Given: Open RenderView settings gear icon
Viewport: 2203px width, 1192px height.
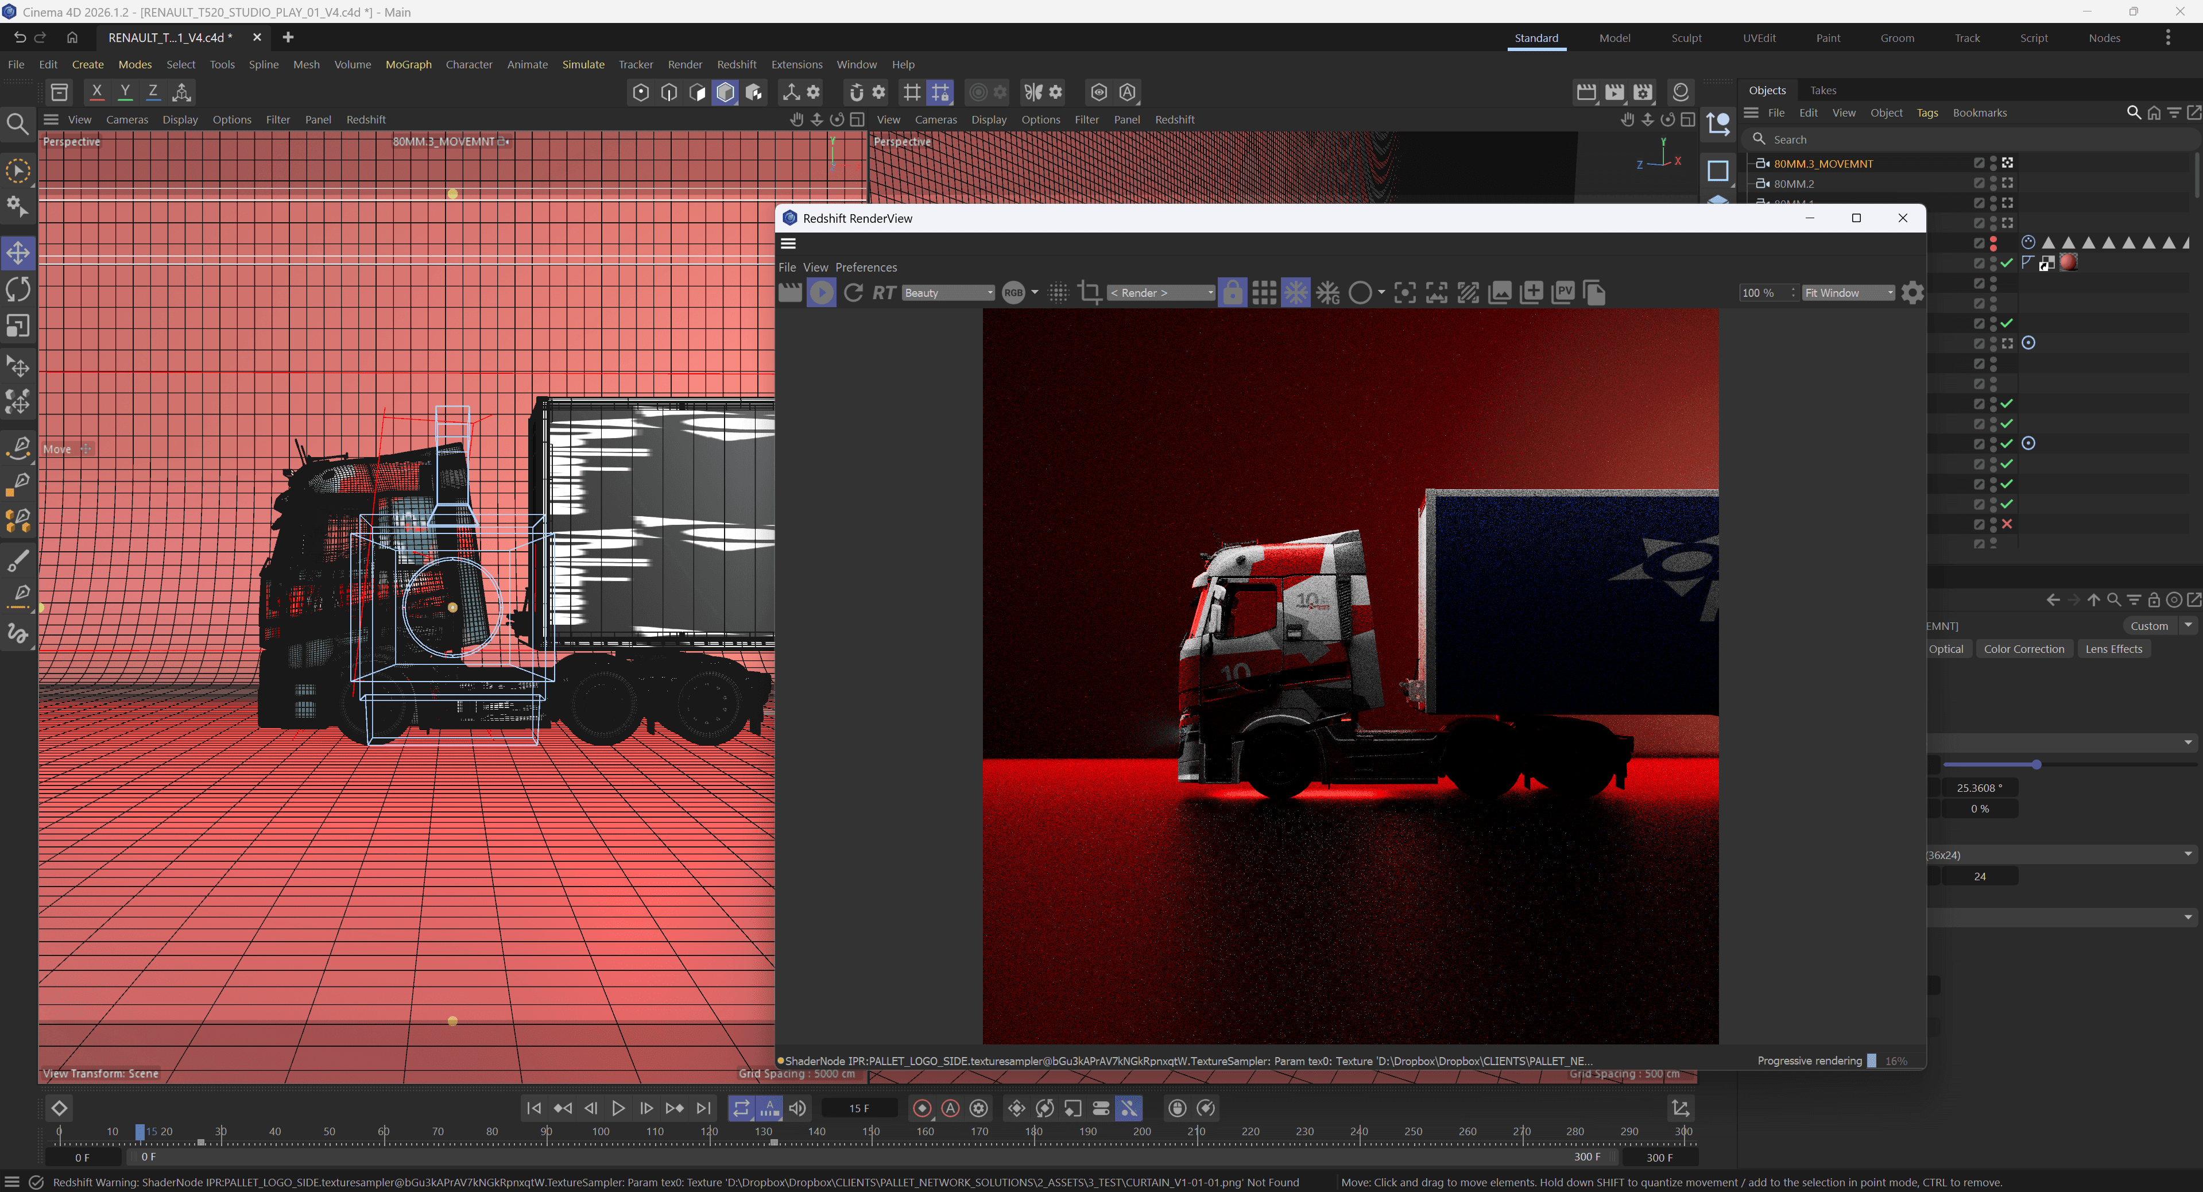Looking at the screenshot, I should pos(1912,292).
